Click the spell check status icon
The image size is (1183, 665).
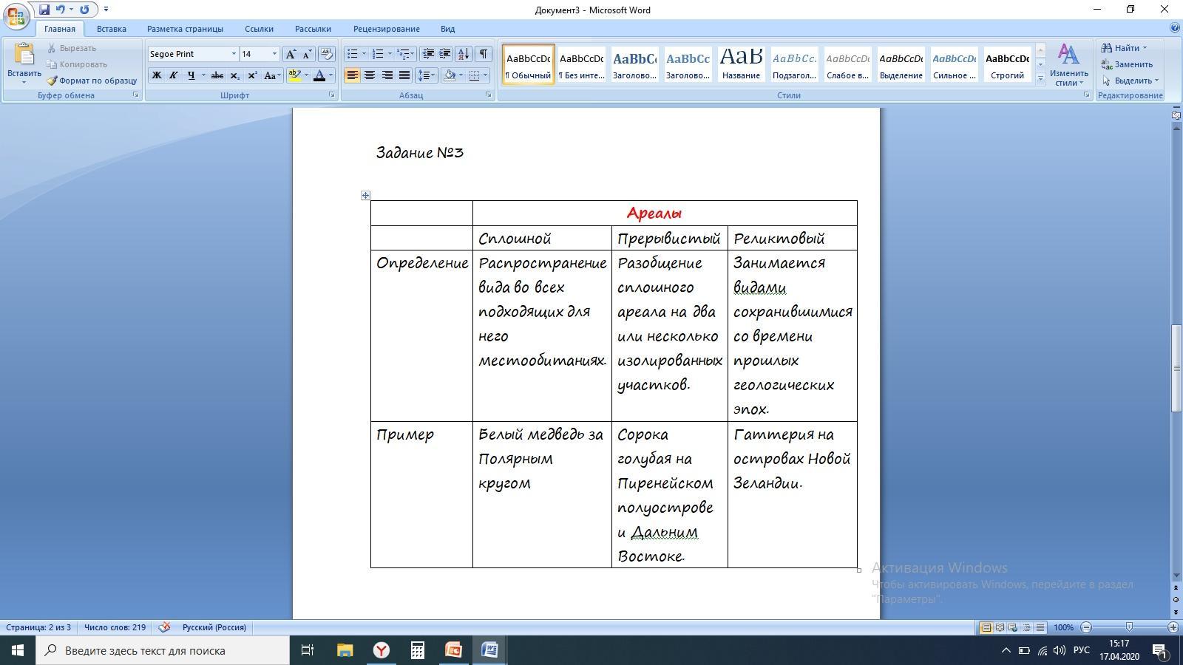(165, 627)
